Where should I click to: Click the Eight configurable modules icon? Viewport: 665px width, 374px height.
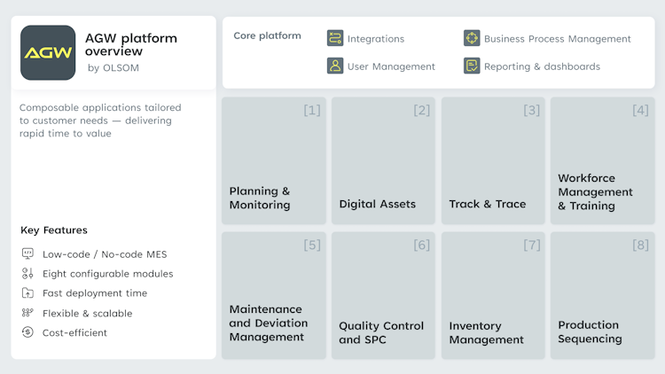(x=27, y=273)
